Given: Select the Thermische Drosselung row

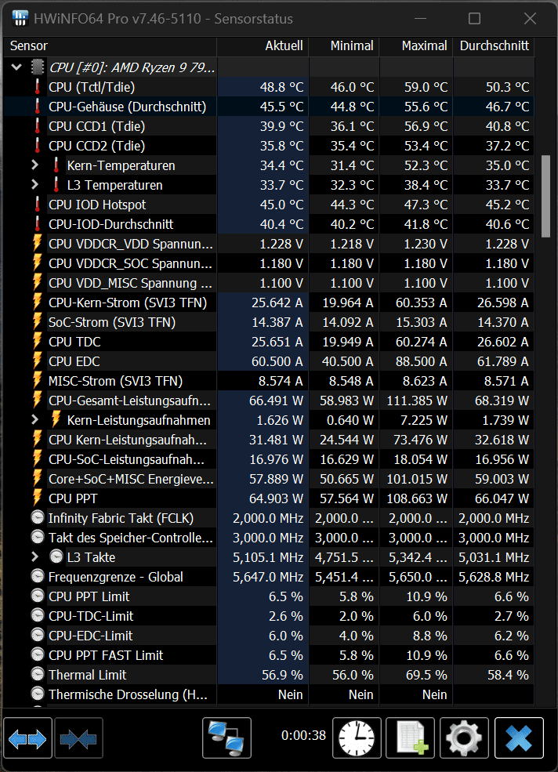Looking at the screenshot, I should pos(269,694).
